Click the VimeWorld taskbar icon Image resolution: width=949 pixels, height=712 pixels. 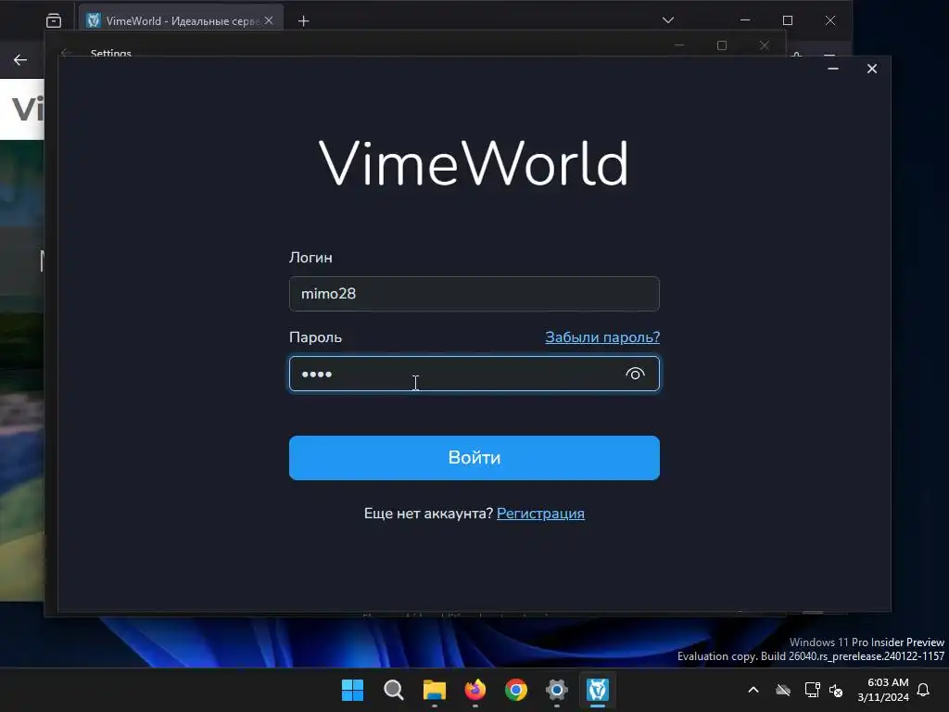click(x=598, y=690)
